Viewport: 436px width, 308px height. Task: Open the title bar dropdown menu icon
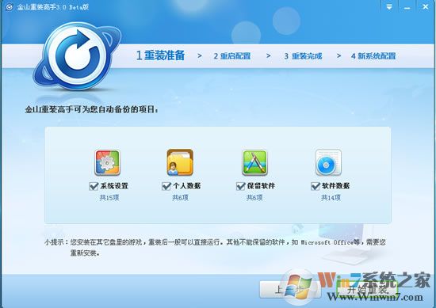[389, 7]
